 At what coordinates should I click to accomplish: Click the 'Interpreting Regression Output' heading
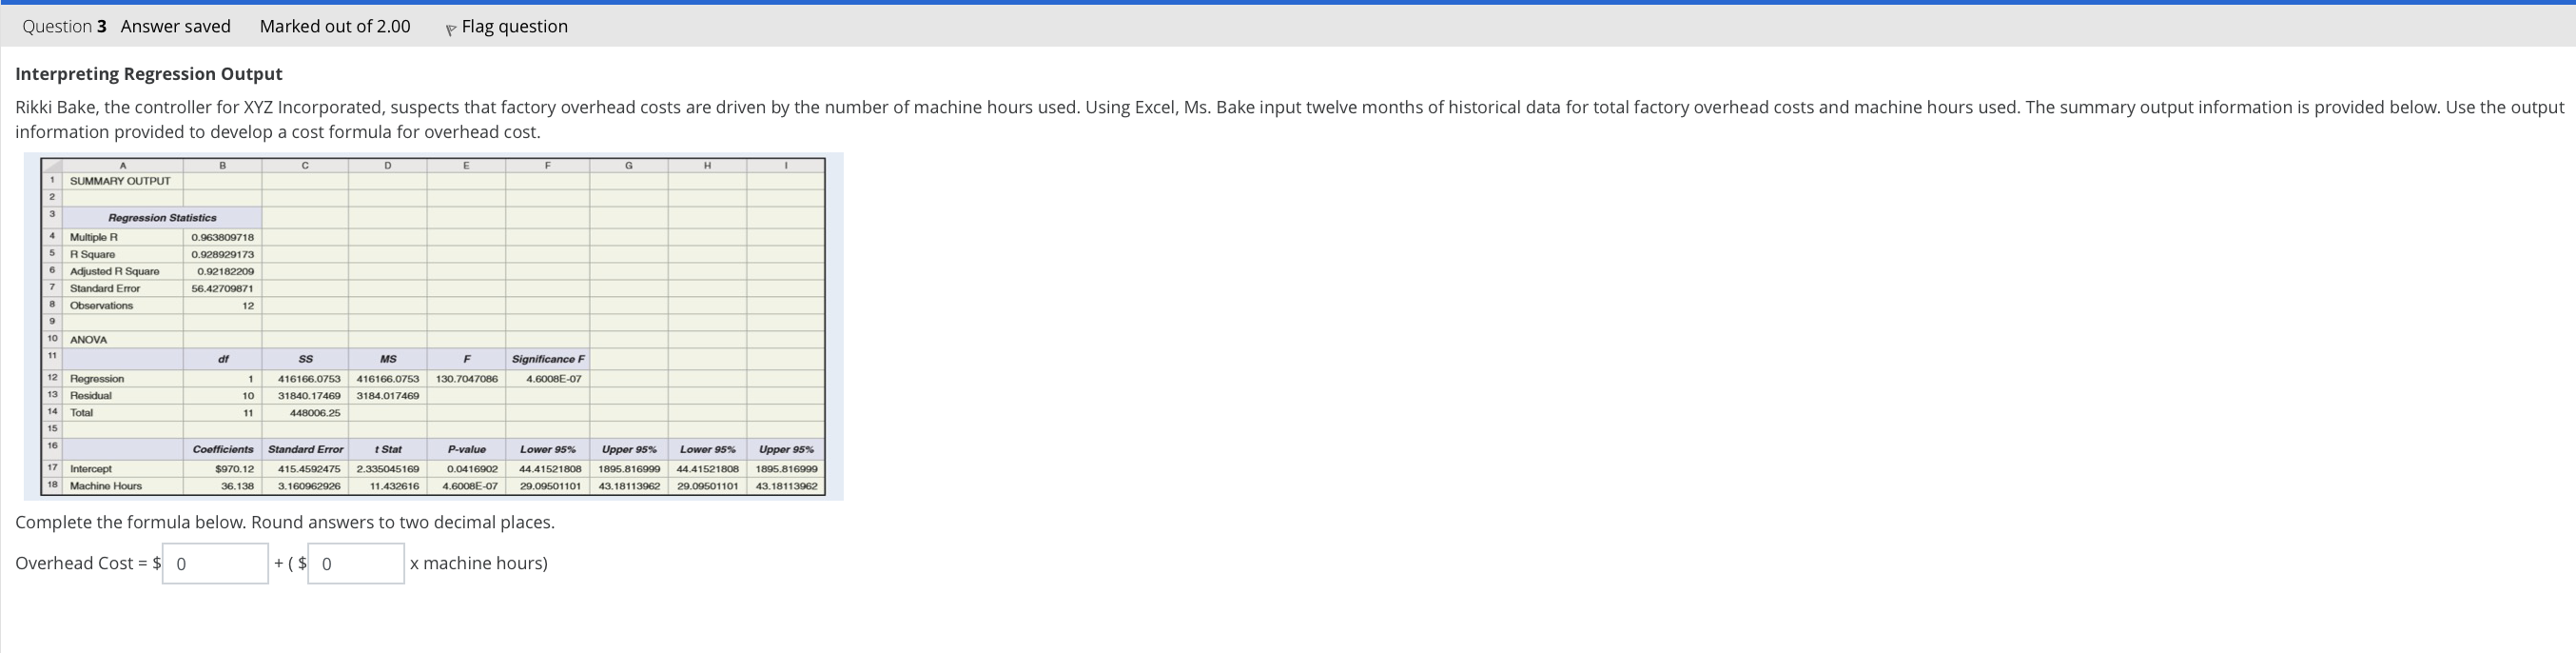[x=149, y=74]
